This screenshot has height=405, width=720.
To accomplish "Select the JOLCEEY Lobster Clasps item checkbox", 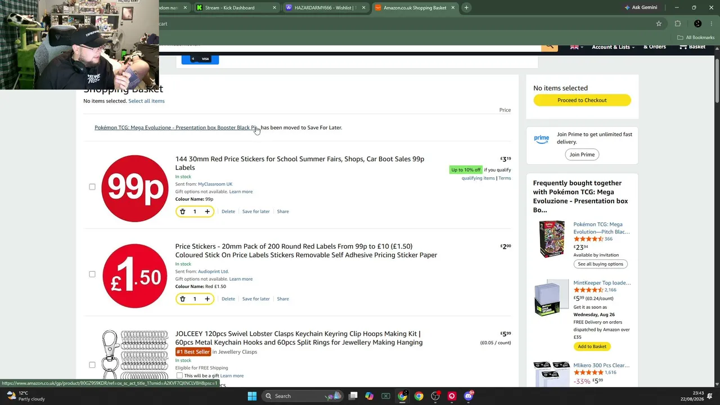I will coord(92,364).
